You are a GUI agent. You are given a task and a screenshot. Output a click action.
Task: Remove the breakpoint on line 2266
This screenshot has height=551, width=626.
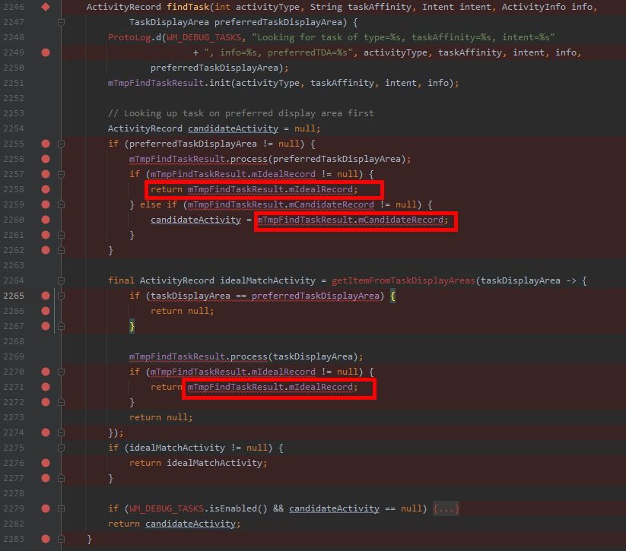[x=46, y=311]
